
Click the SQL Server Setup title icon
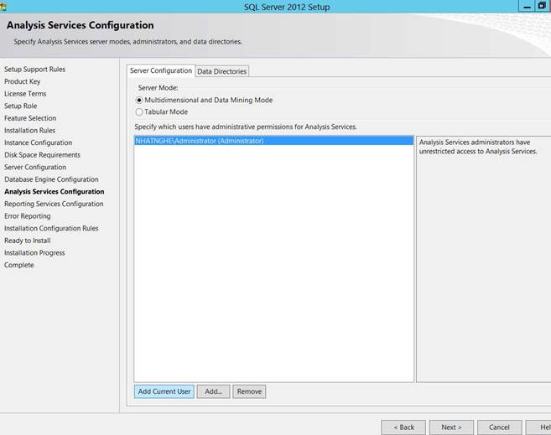click(x=3, y=7)
